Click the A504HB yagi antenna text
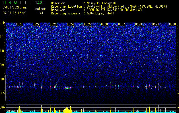Screen dimensions: 179x113 coord(100,13)
